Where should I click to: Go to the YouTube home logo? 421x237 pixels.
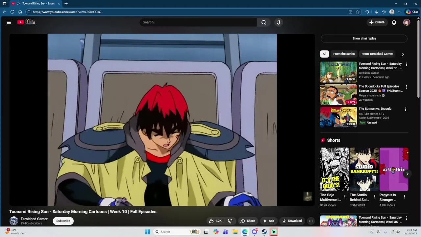click(x=26, y=22)
